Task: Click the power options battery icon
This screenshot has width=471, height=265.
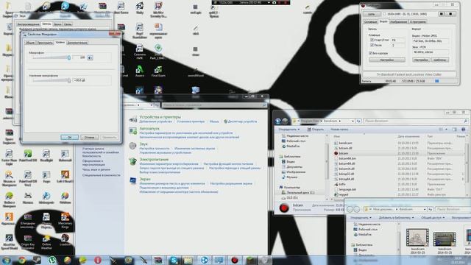Action: (132, 161)
